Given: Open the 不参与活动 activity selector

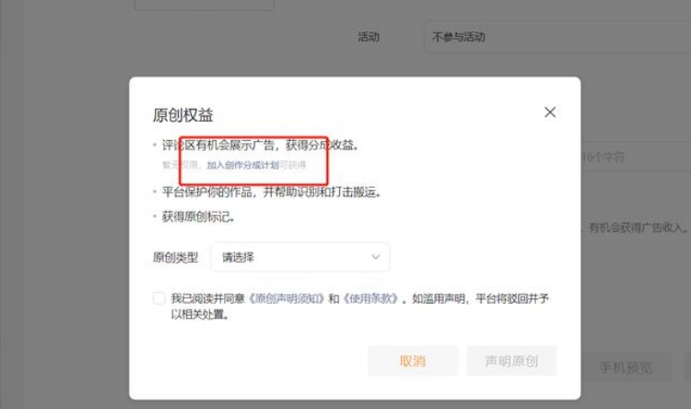Looking at the screenshot, I should point(557,37).
